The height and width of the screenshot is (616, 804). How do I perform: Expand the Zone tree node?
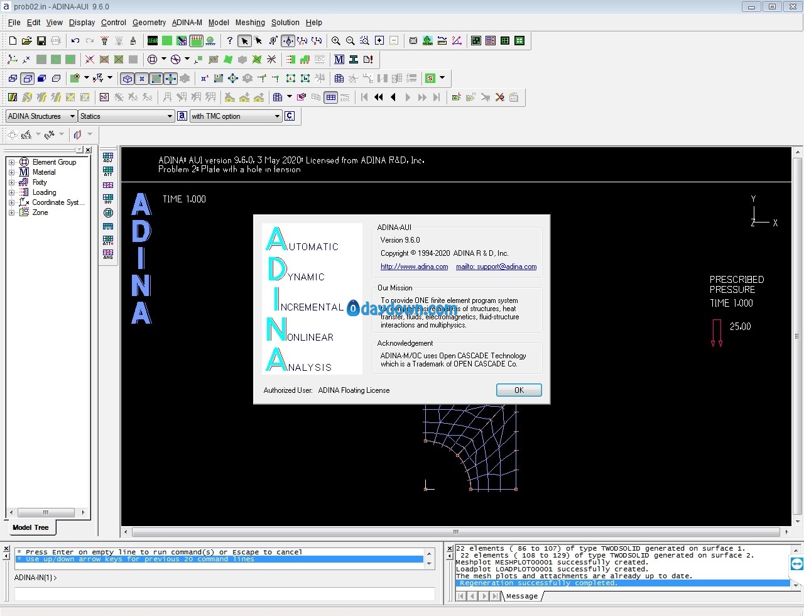pos(11,212)
